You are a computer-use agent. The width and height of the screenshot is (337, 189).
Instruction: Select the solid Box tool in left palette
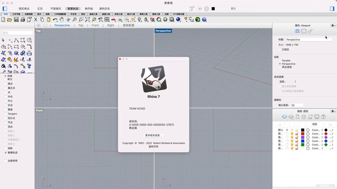tap(16, 53)
